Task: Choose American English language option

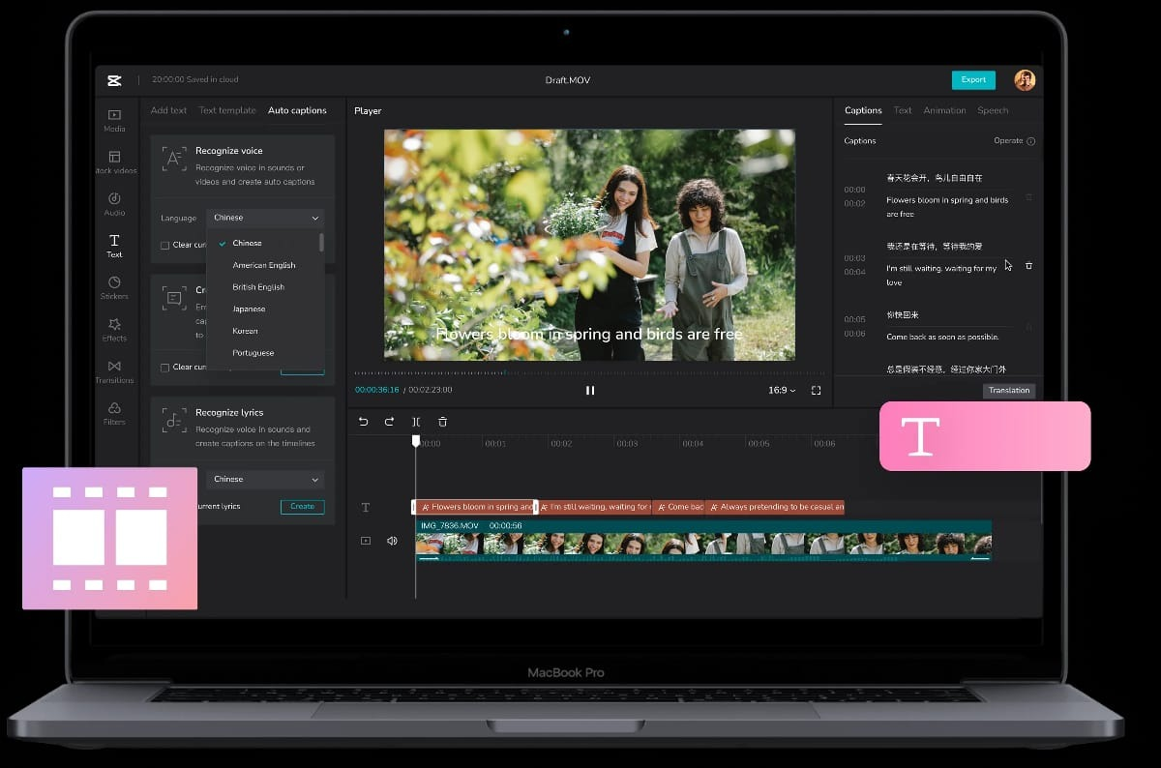Action: pos(263,265)
